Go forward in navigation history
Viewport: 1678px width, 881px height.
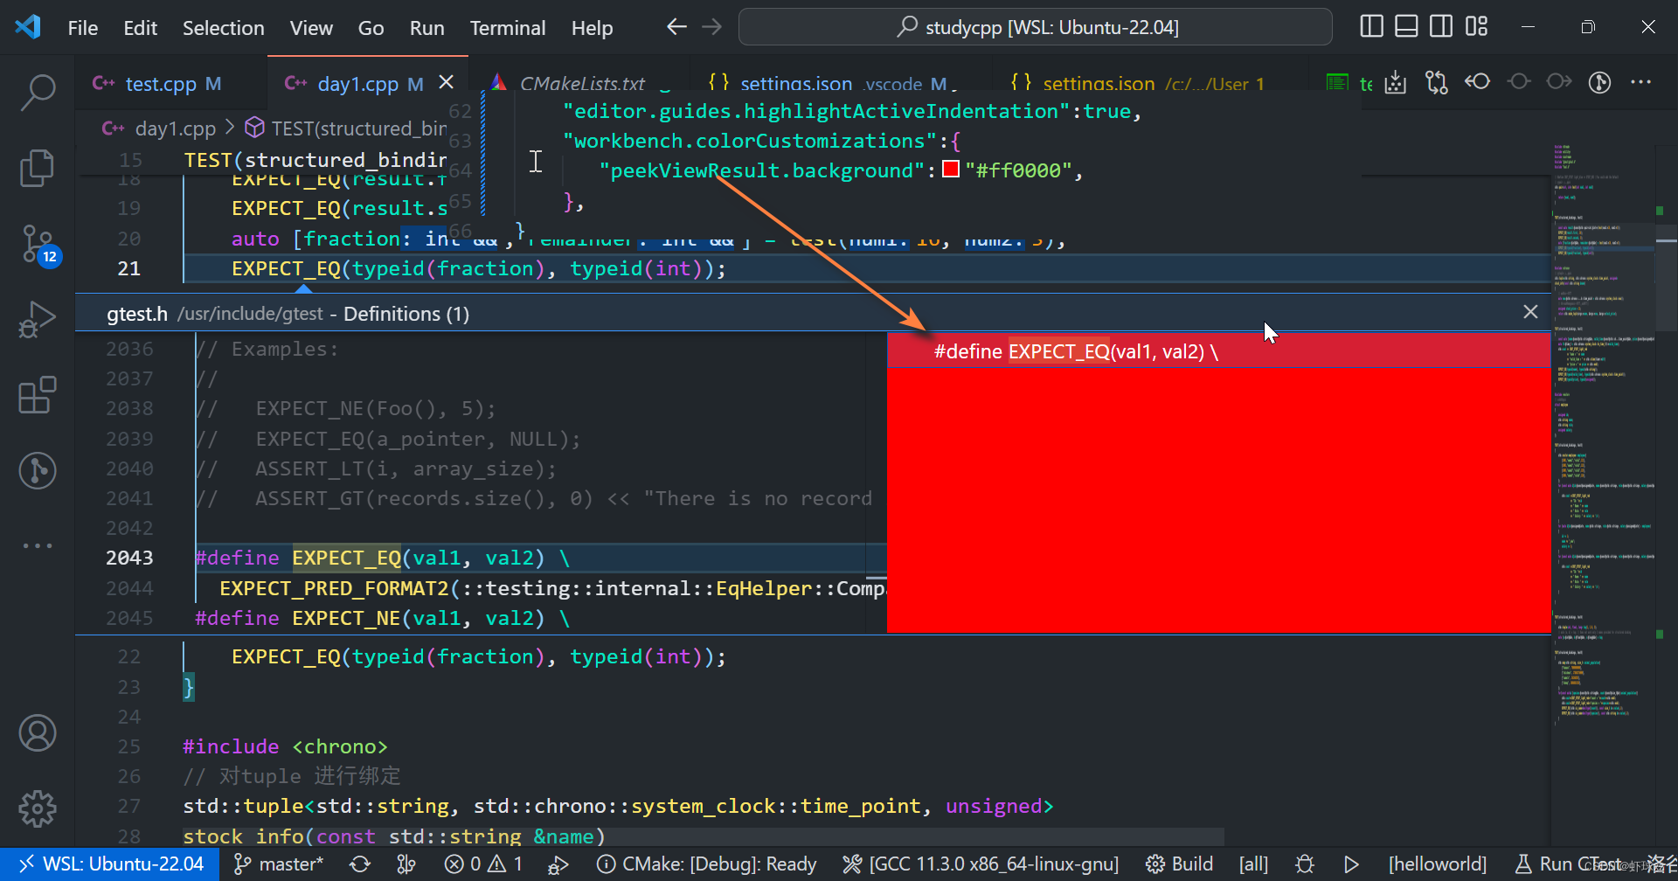tap(712, 27)
